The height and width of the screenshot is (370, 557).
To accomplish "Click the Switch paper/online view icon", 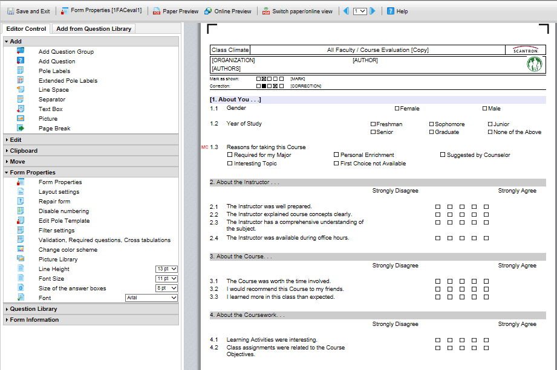I will coord(266,11).
